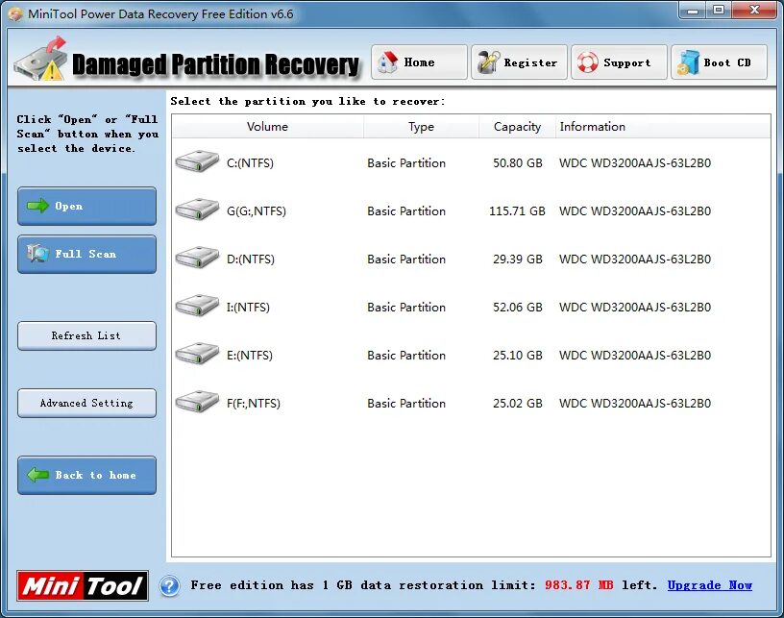Screen dimensions: 784x618
Task: Click the Register key icon
Action: tap(488, 62)
